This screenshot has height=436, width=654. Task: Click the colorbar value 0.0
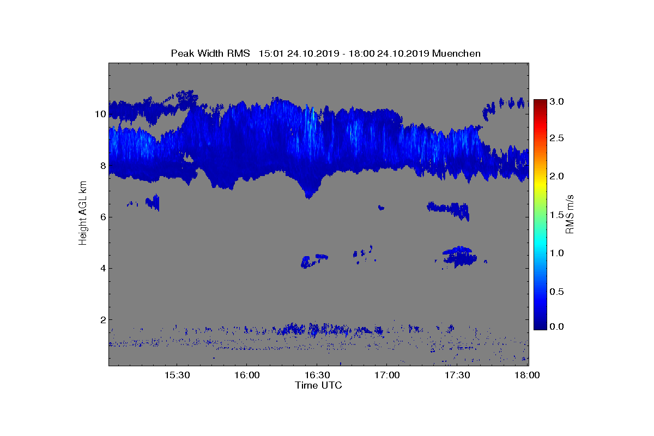558,326
